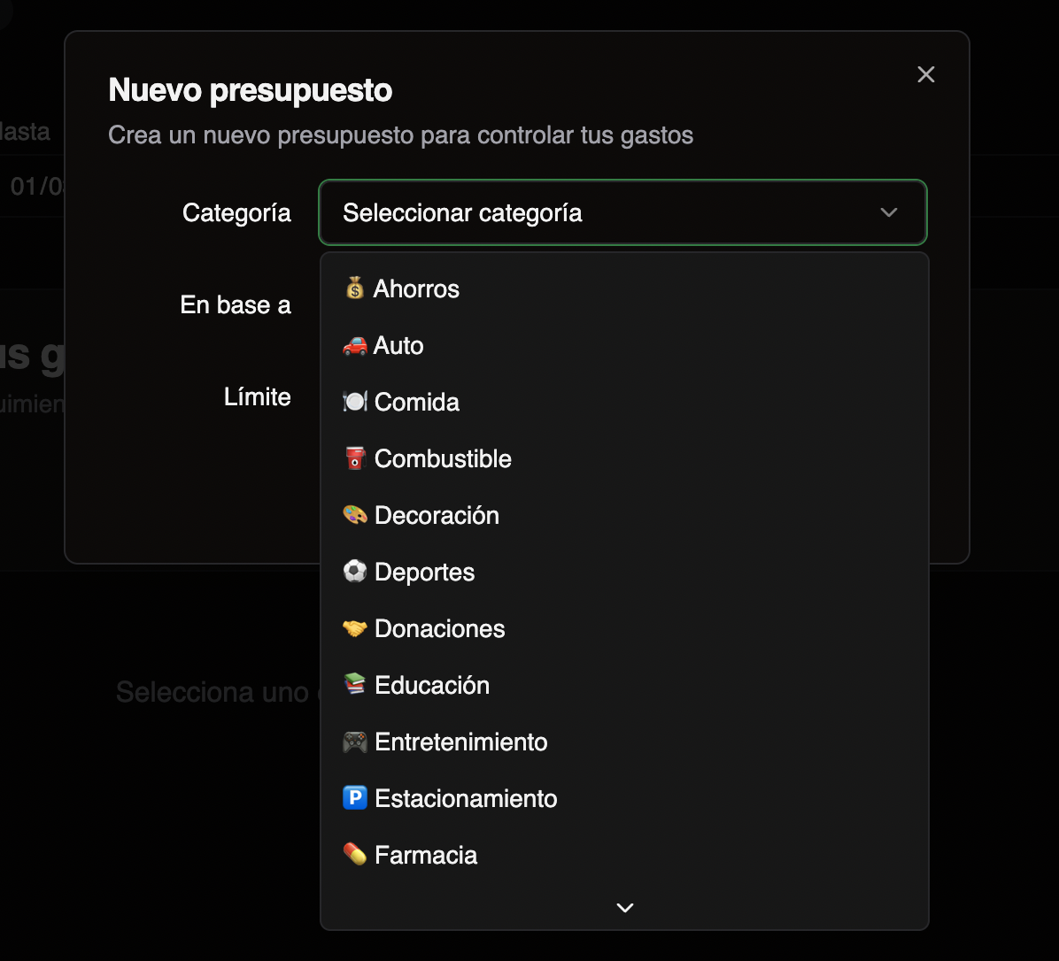Select Ahorros from the category list
This screenshot has width=1059, height=961.
pyautogui.click(x=416, y=288)
